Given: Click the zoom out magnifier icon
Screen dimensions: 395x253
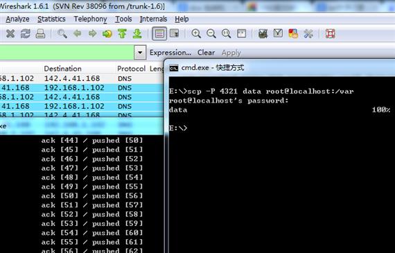Looking at the screenshot, I should click(x=211, y=34).
